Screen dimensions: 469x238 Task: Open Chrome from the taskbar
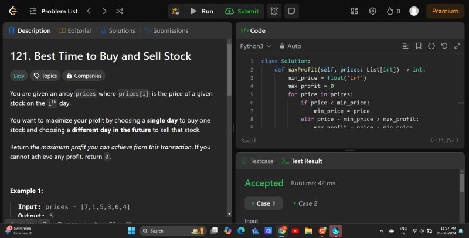click(281, 231)
